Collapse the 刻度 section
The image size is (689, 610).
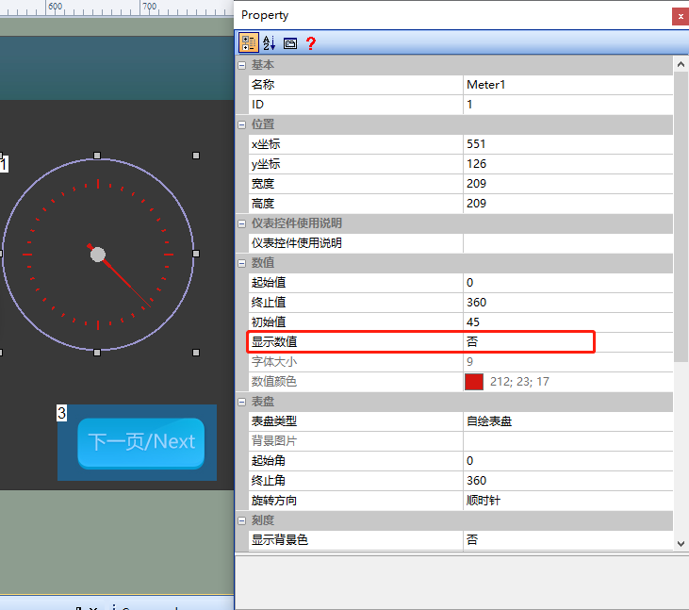point(241,520)
